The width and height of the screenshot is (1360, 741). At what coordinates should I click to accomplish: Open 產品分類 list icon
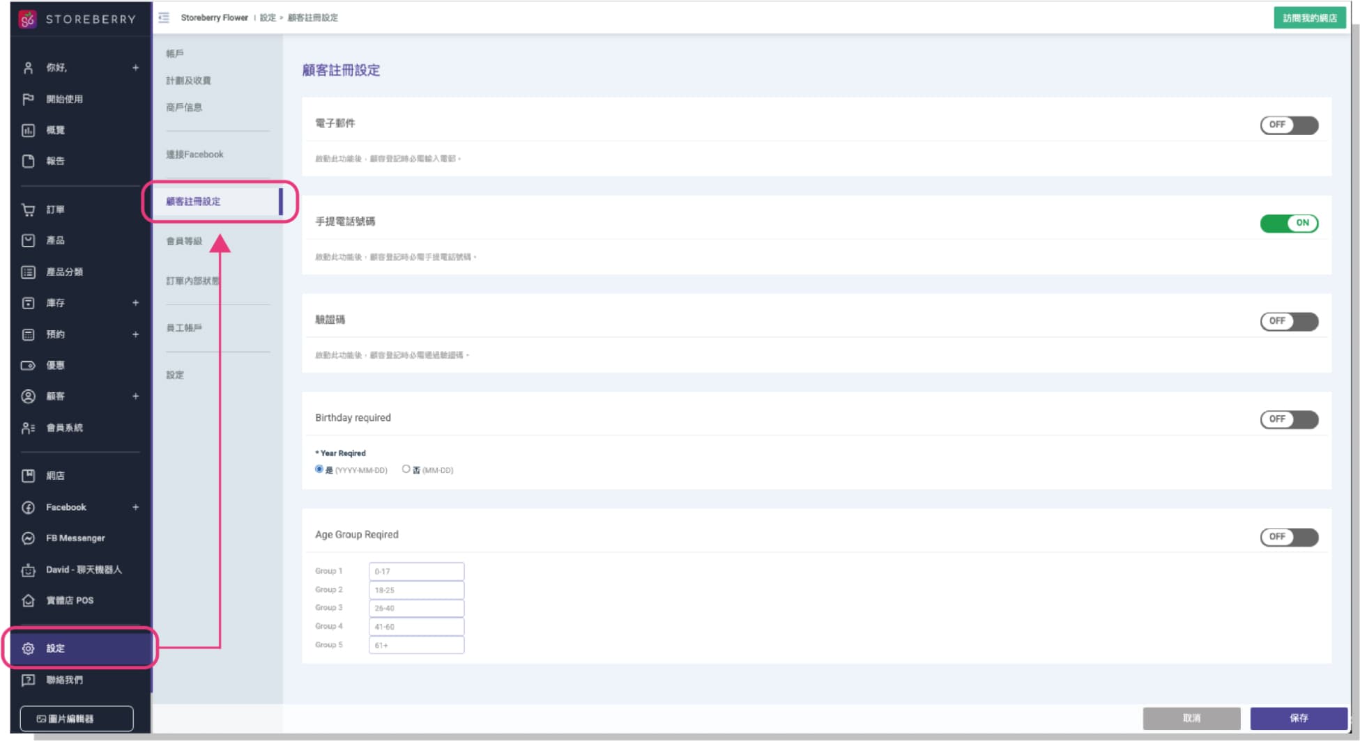pos(28,272)
